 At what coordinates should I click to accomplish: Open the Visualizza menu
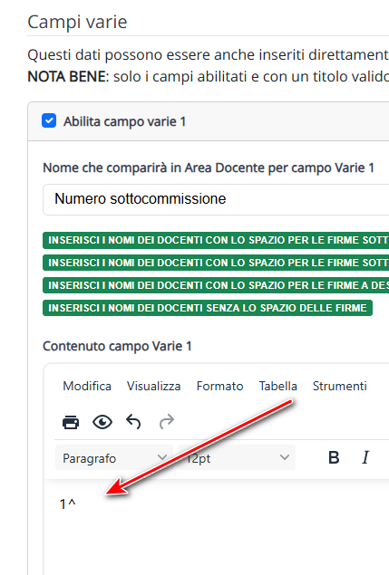click(153, 386)
